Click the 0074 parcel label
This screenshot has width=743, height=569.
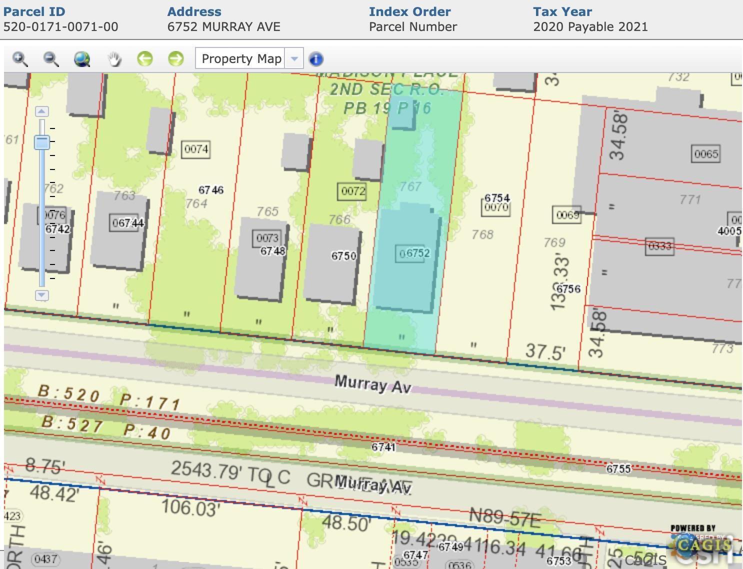click(x=196, y=149)
